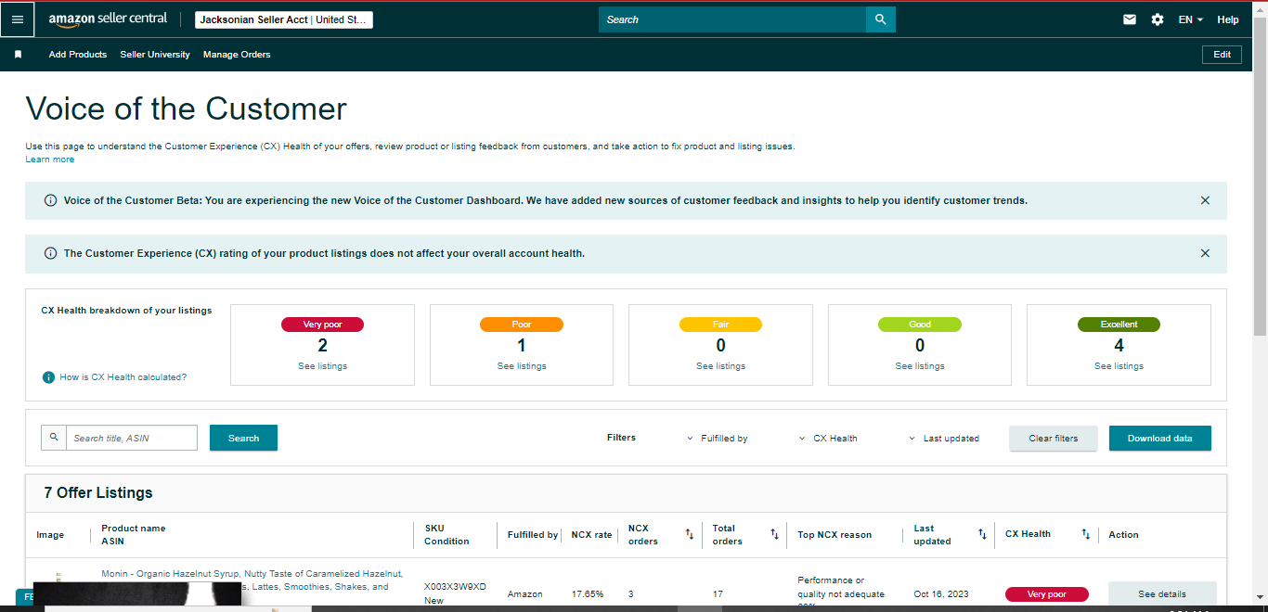Click the Very poor red badge in breakdown

322,325
